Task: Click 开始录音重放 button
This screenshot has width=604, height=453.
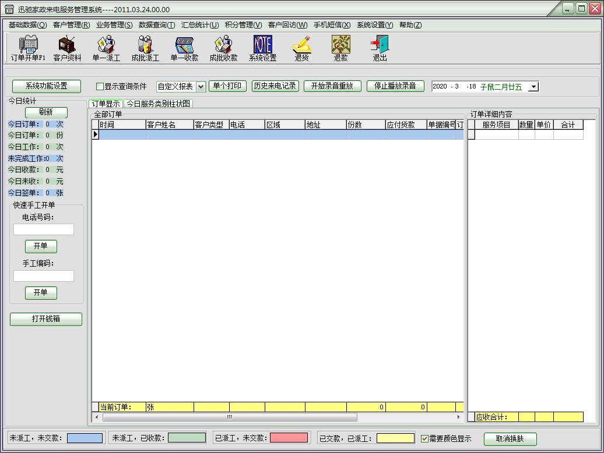Action: [332, 86]
